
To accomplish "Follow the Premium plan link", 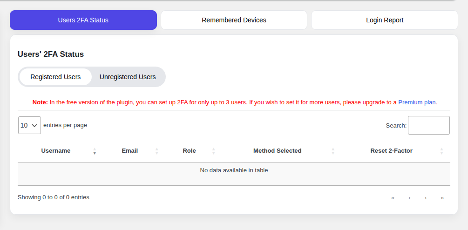I will 417,102.
